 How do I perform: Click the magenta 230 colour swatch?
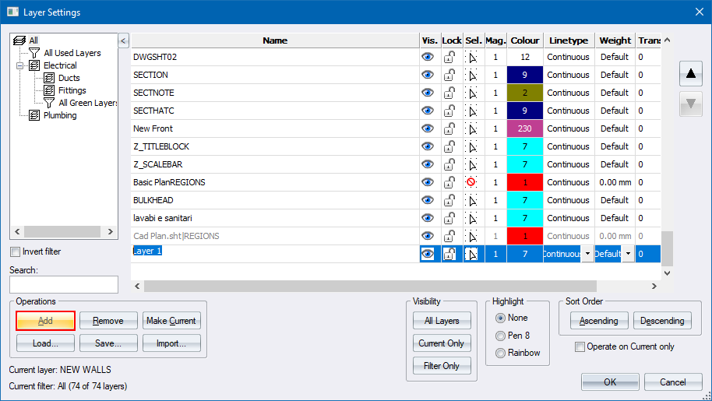point(525,129)
